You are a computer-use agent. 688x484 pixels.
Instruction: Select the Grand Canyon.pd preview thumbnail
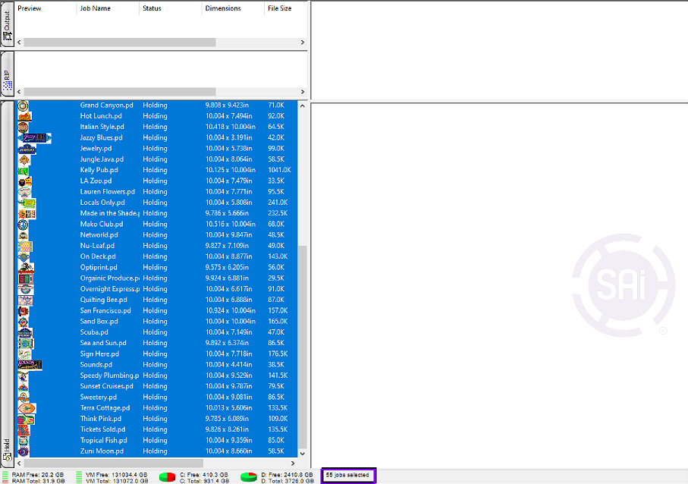(23, 105)
